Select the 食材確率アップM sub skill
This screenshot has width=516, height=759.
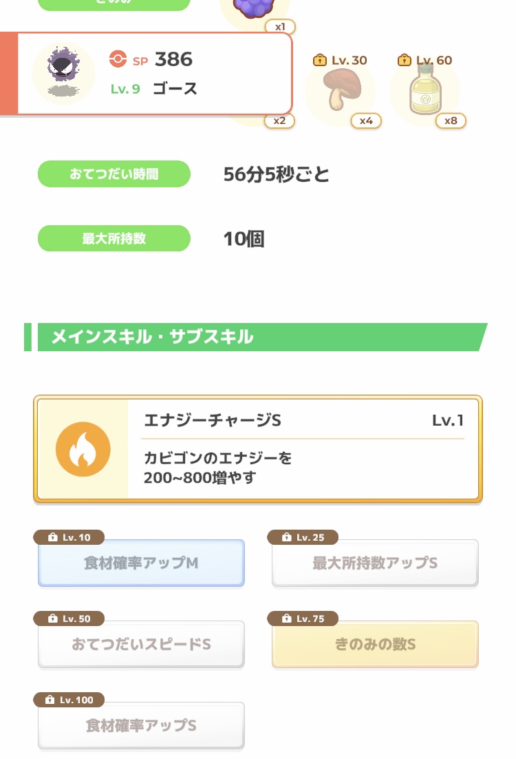click(x=141, y=563)
